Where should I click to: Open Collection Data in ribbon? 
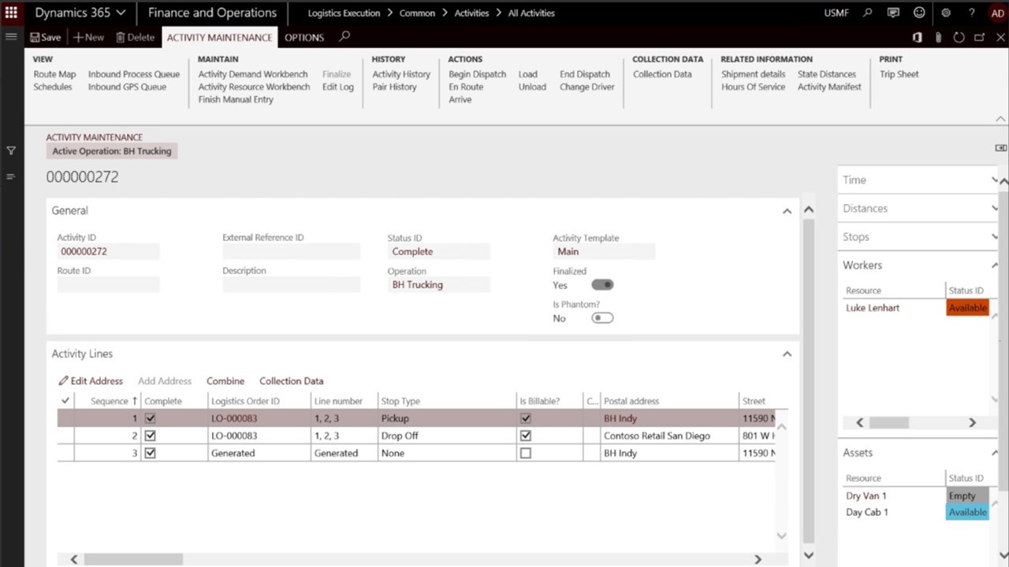pyautogui.click(x=662, y=74)
